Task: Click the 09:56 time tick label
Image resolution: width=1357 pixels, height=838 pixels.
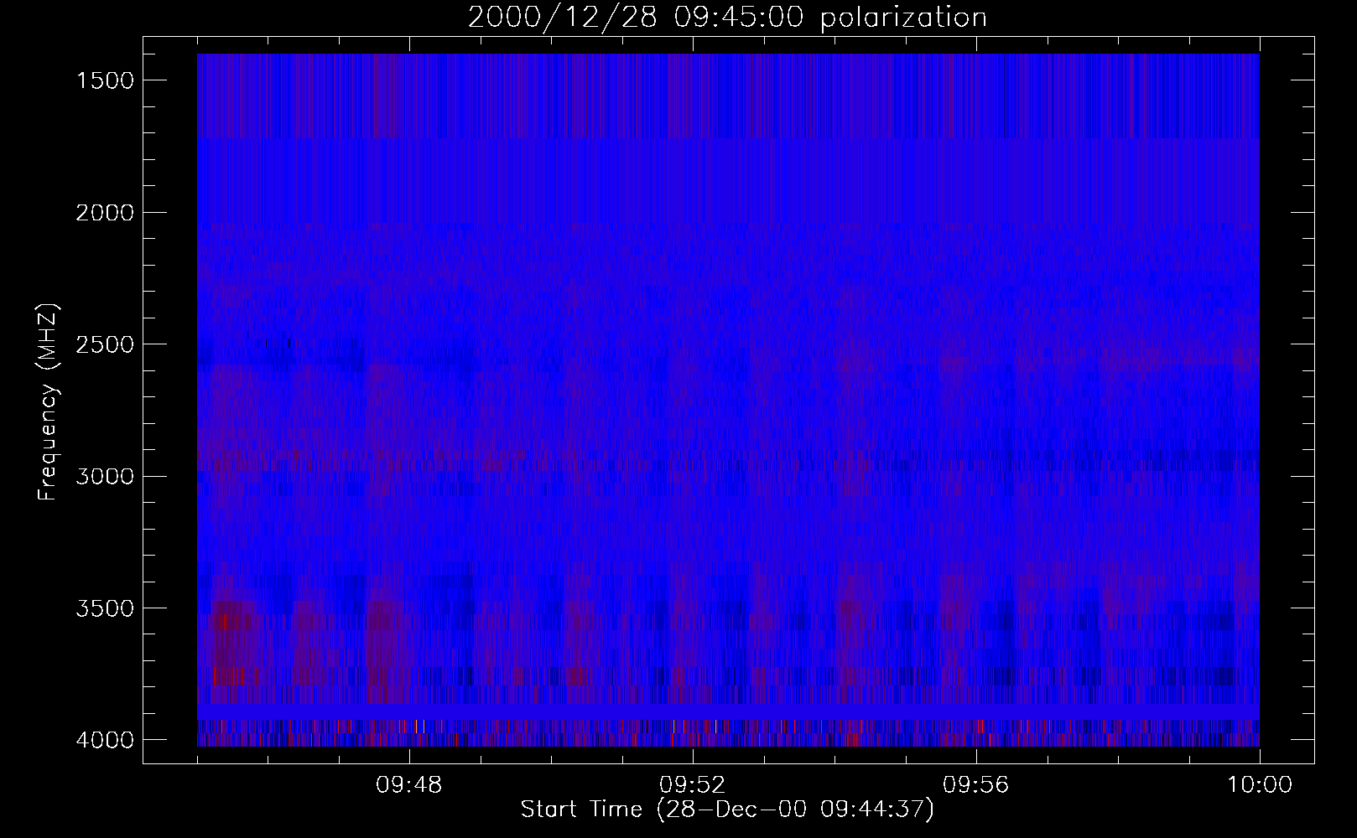Action: coord(976,786)
